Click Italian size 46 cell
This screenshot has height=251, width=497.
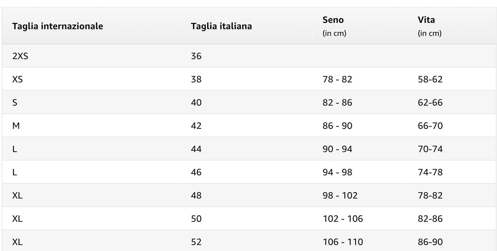196,172
